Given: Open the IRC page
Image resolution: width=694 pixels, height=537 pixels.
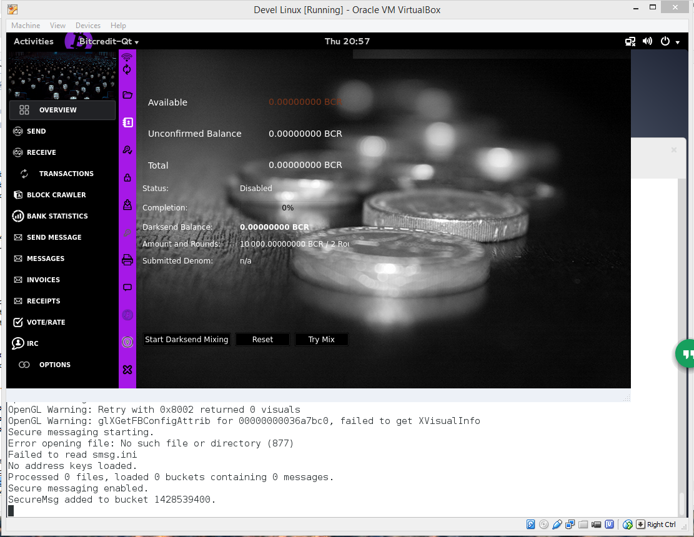Looking at the screenshot, I should (x=25, y=343).
